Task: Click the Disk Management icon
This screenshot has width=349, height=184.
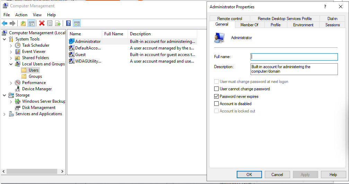Action: pos(18,108)
